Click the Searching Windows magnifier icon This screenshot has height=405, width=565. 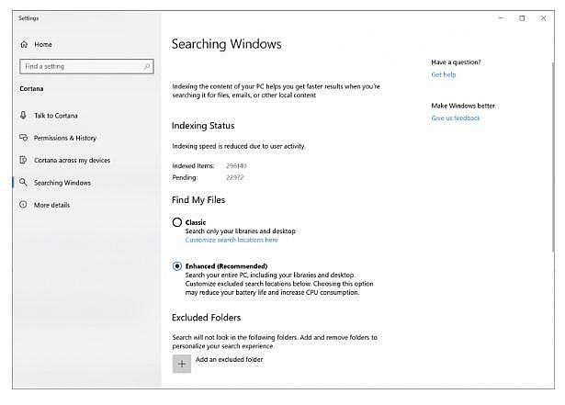tap(23, 183)
